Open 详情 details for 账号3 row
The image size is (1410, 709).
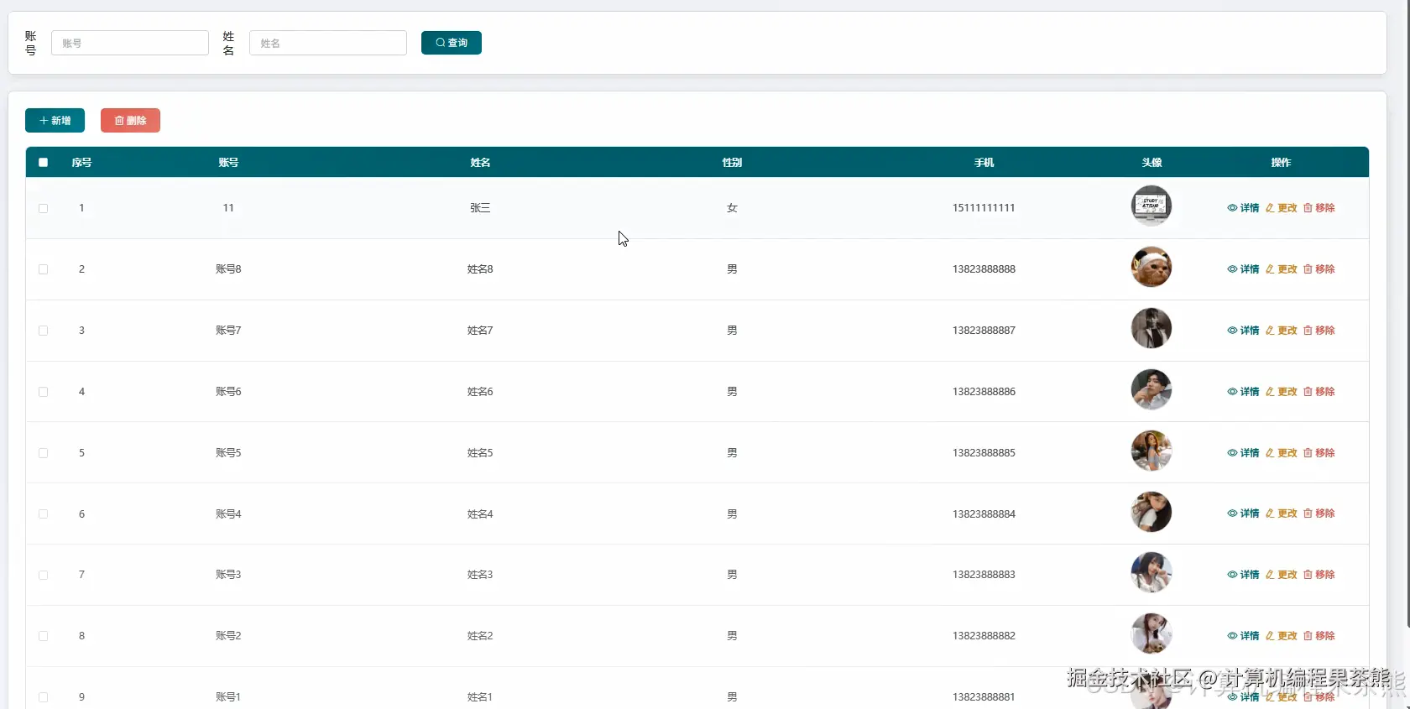(x=1243, y=575)
